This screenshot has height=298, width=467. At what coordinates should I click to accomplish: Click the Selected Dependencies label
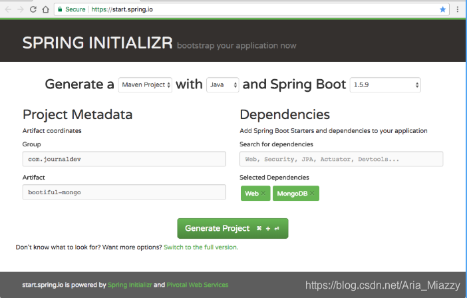click(274, 178)
